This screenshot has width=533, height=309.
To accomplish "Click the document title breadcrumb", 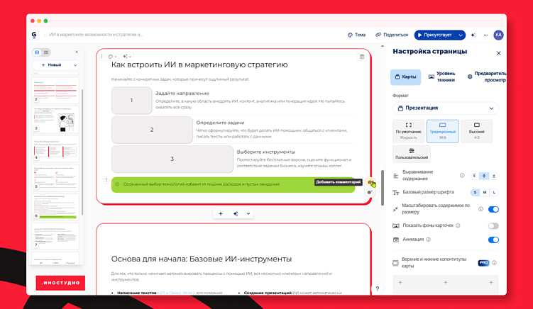I will 96,35.
